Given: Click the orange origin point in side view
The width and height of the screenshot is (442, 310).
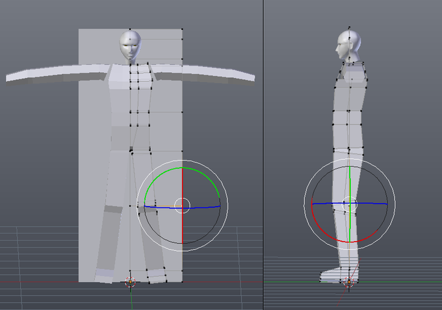Looking at the screenshot, I should [349, 281].
